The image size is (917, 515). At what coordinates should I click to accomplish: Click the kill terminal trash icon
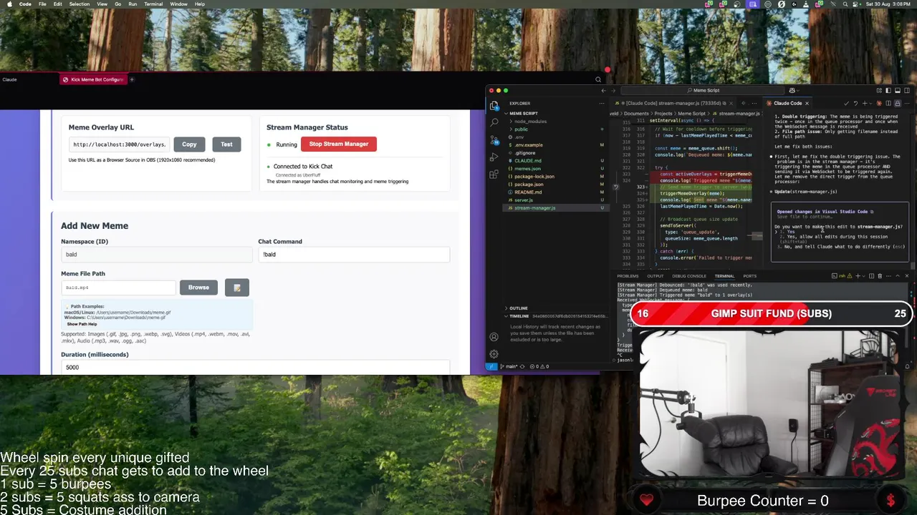[880, 276]
